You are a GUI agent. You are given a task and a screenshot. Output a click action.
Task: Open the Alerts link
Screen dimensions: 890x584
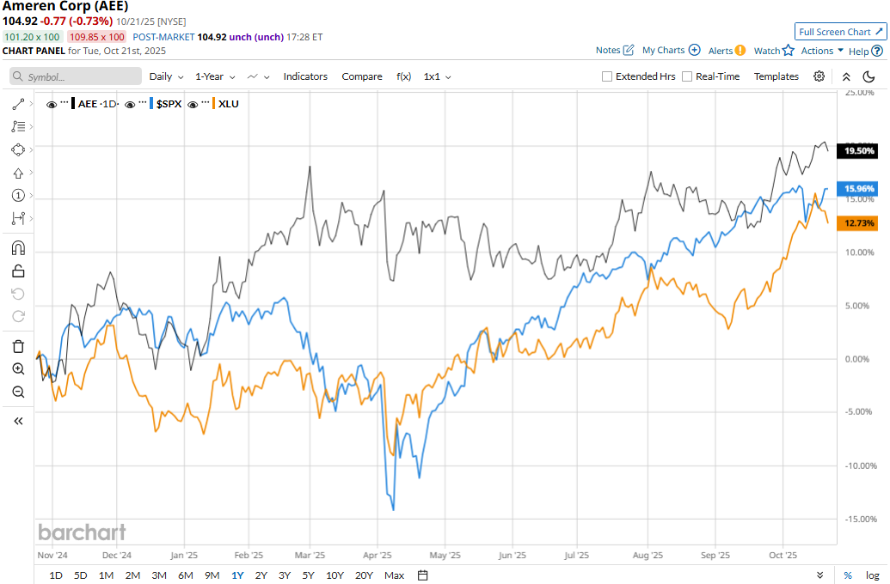(721, 51)
